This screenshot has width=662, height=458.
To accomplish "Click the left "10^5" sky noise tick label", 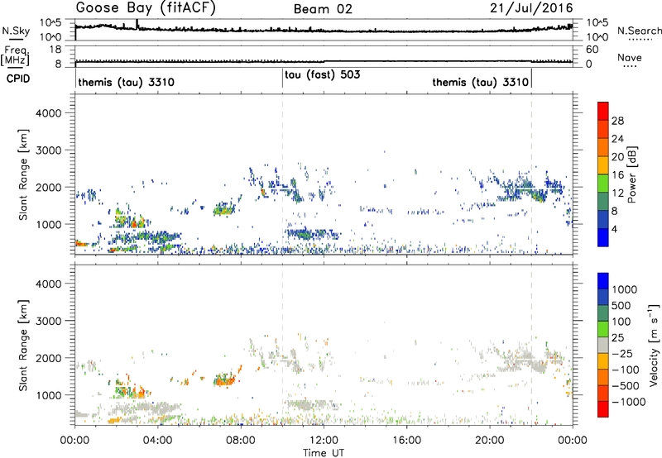I will pos(50,23).
